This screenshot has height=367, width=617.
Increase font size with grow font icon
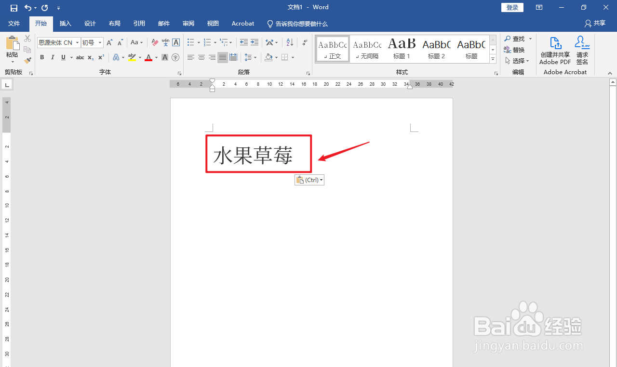coord(110,42)
